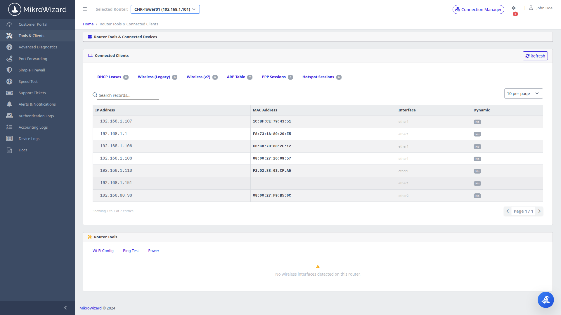Go to previous page in pagination
This screenshot has height=315, width=561.
508,211
